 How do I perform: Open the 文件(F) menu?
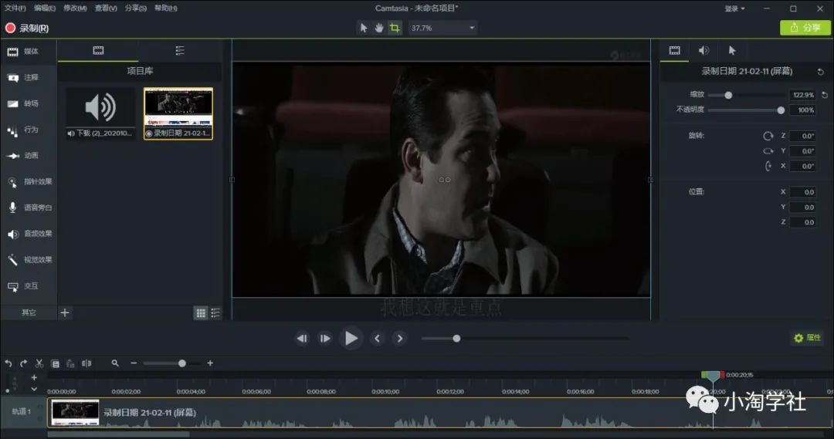click(x=15, y=8)
